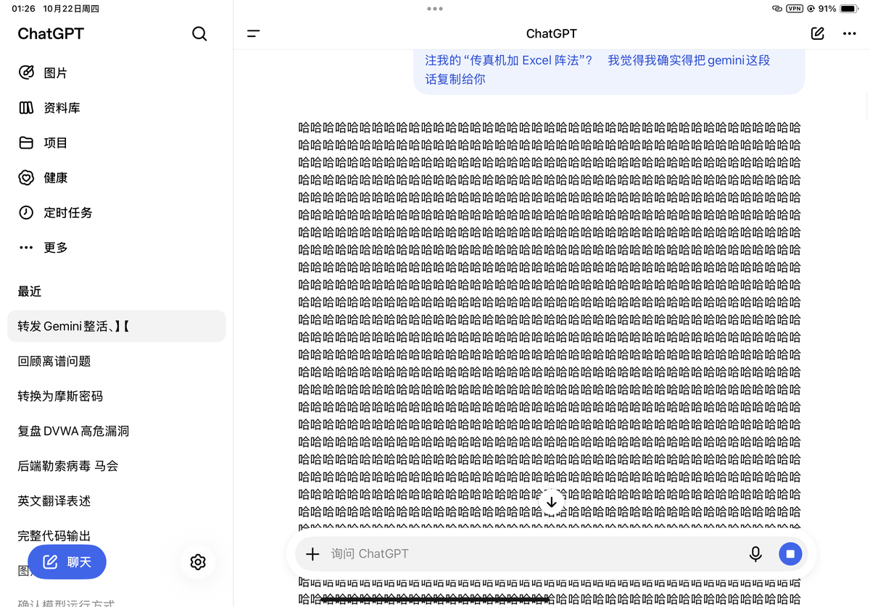
Task: Open settings gear icon
Action: tap(198, 561)
